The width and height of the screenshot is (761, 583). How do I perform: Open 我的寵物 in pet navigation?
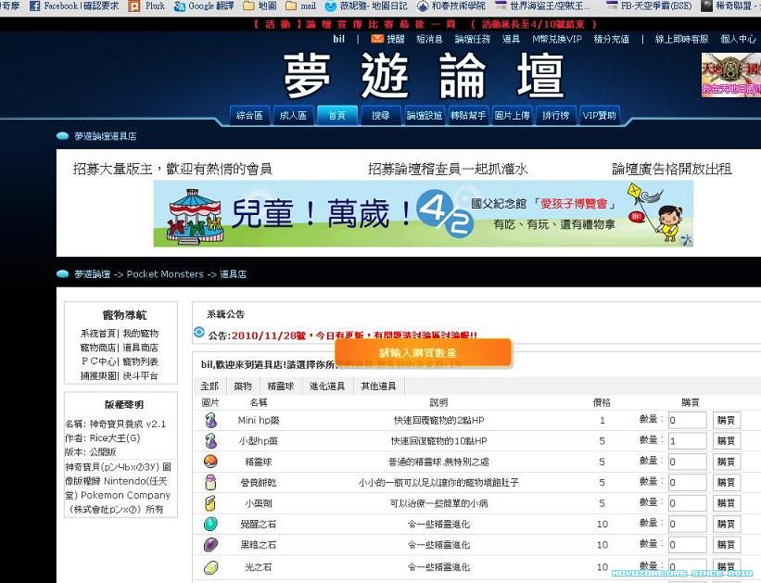(x=140, y=333)
